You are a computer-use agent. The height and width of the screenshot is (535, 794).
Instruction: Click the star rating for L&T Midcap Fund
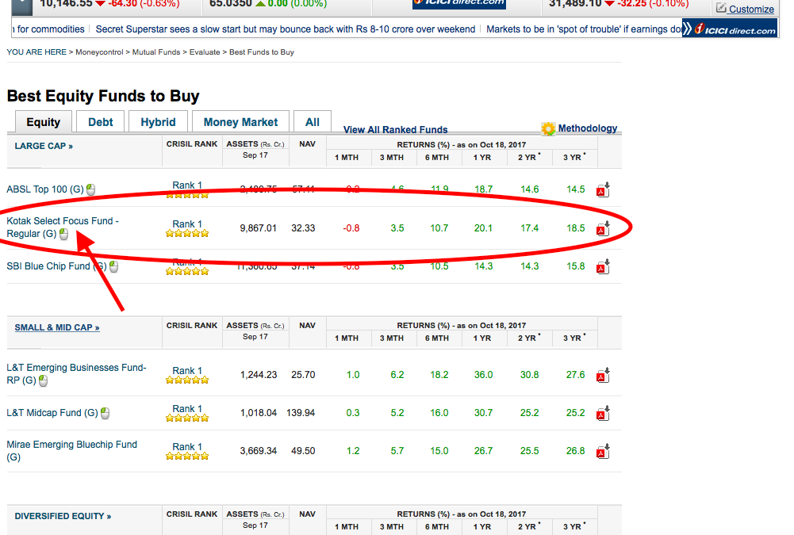point(187,418)
